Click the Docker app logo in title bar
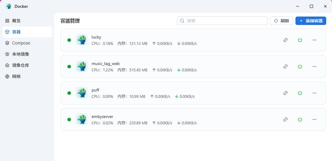The height and width of the screenshot is (161, 332). click(x=9, y=6)
